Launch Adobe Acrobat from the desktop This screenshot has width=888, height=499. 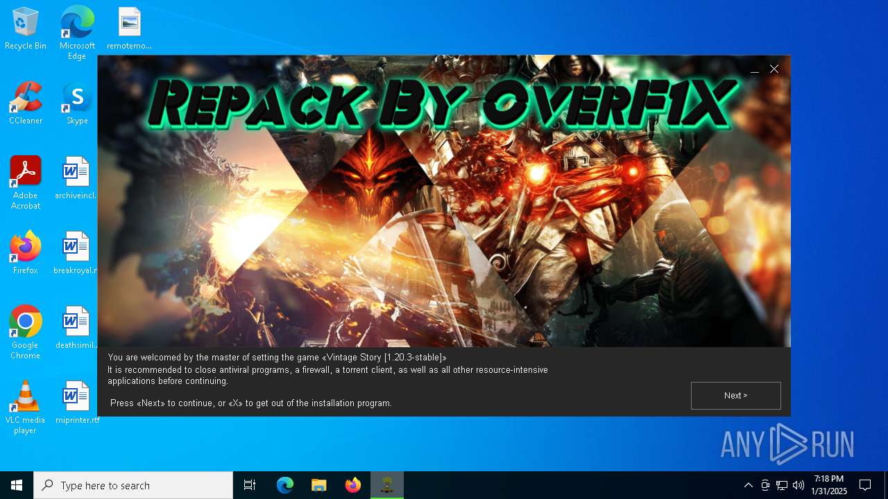(x=26, y=183)
